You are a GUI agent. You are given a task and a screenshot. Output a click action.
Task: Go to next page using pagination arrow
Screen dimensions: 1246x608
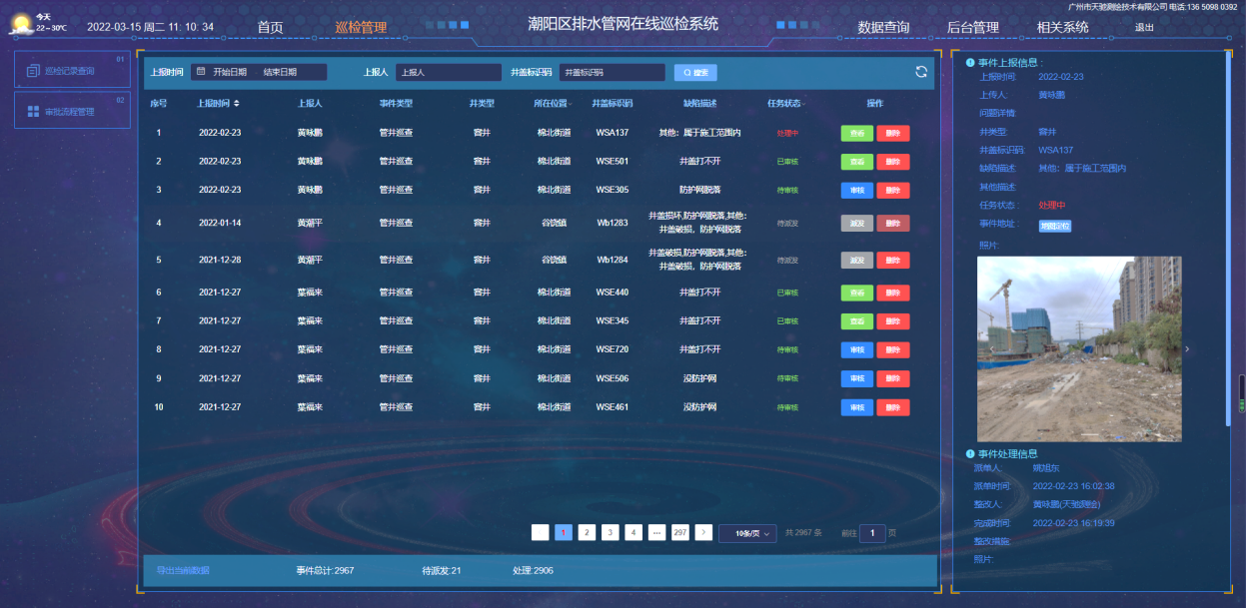pyautogui.click(x=703, y=533)
